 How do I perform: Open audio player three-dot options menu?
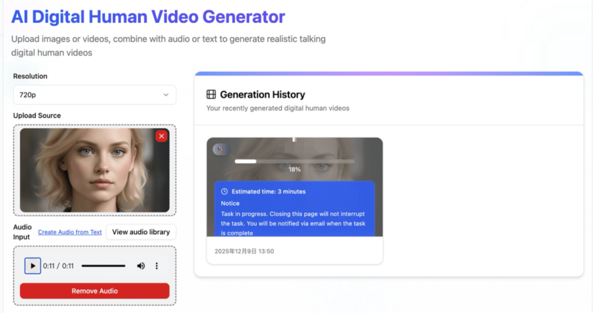click(156, 265)
